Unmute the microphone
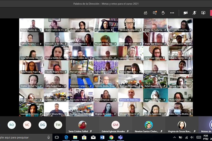The image size is (212, 141). 194,13
